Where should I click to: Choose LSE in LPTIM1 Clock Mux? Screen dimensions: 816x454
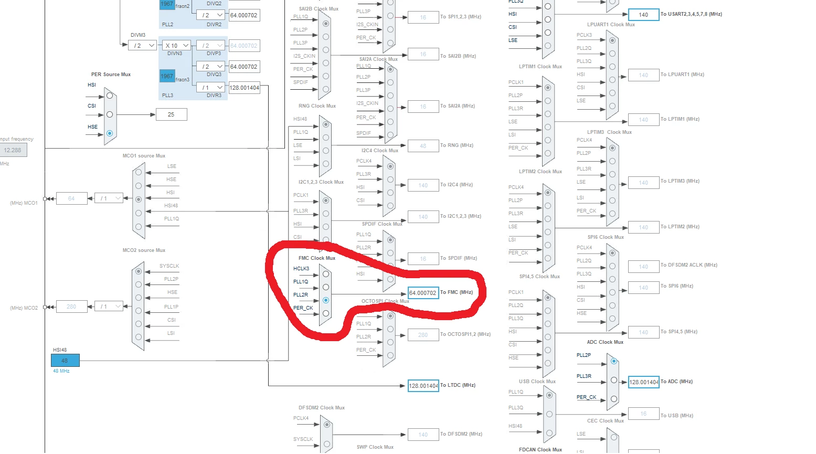(548, 127)
